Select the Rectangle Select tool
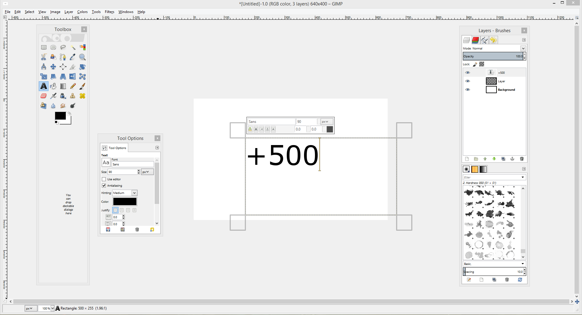Image resolution: width=582 pixels, height=315 pixels. click(44, 47)
